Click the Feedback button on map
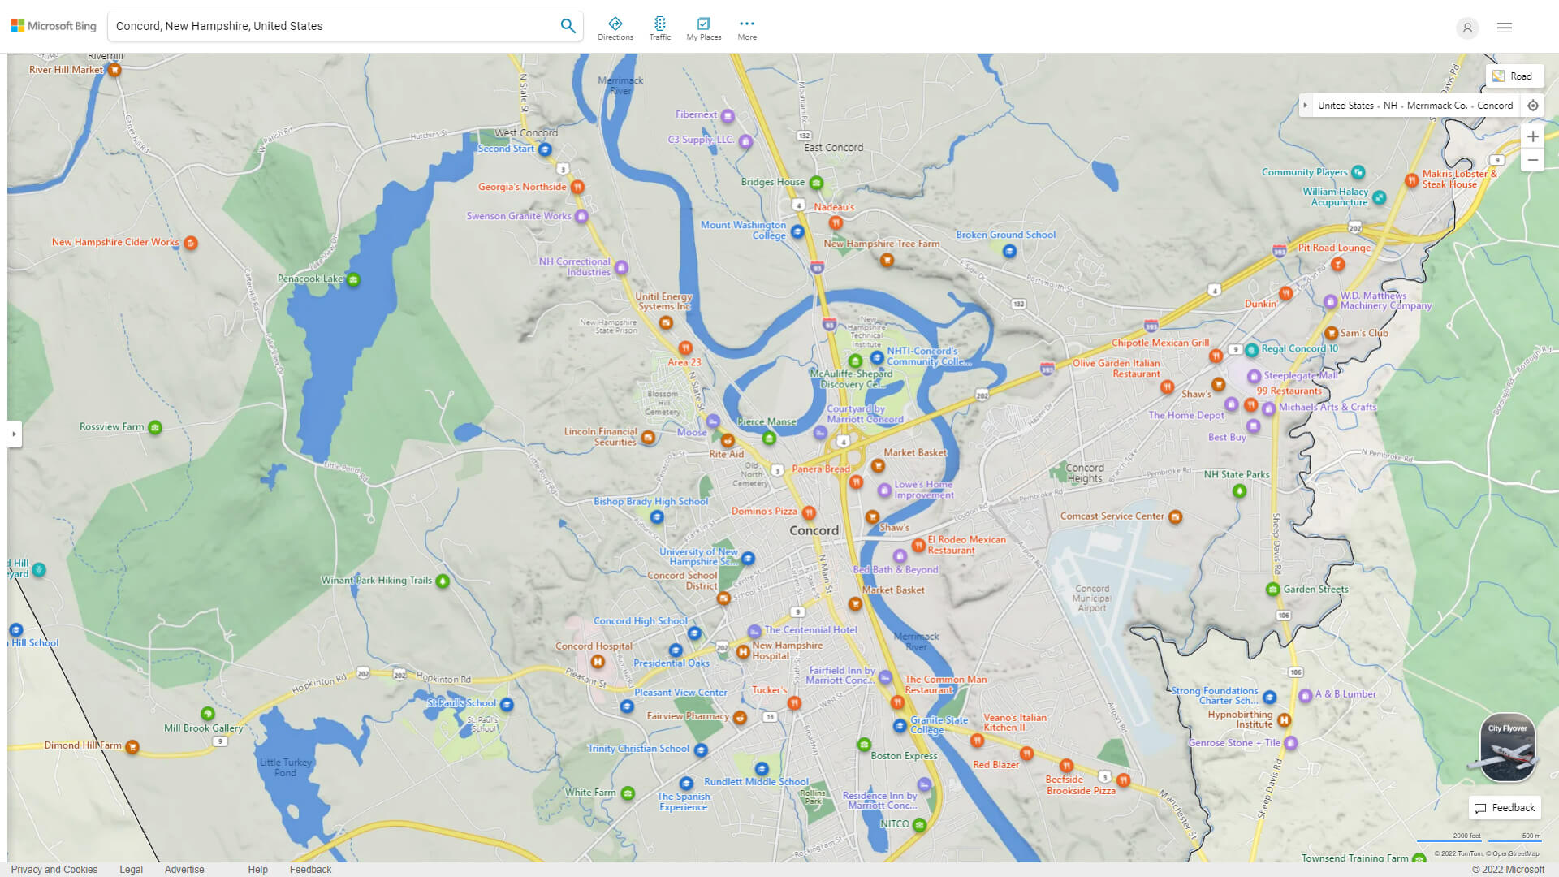The height and width of the screenshot is (877, 1559). [1505, 807]
